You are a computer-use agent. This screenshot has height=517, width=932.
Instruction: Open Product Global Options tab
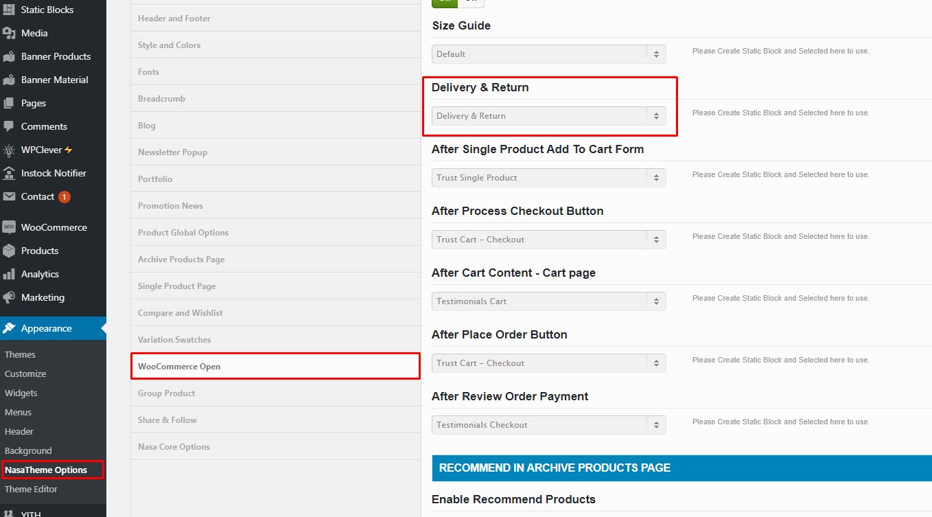(x=276, y=233)
